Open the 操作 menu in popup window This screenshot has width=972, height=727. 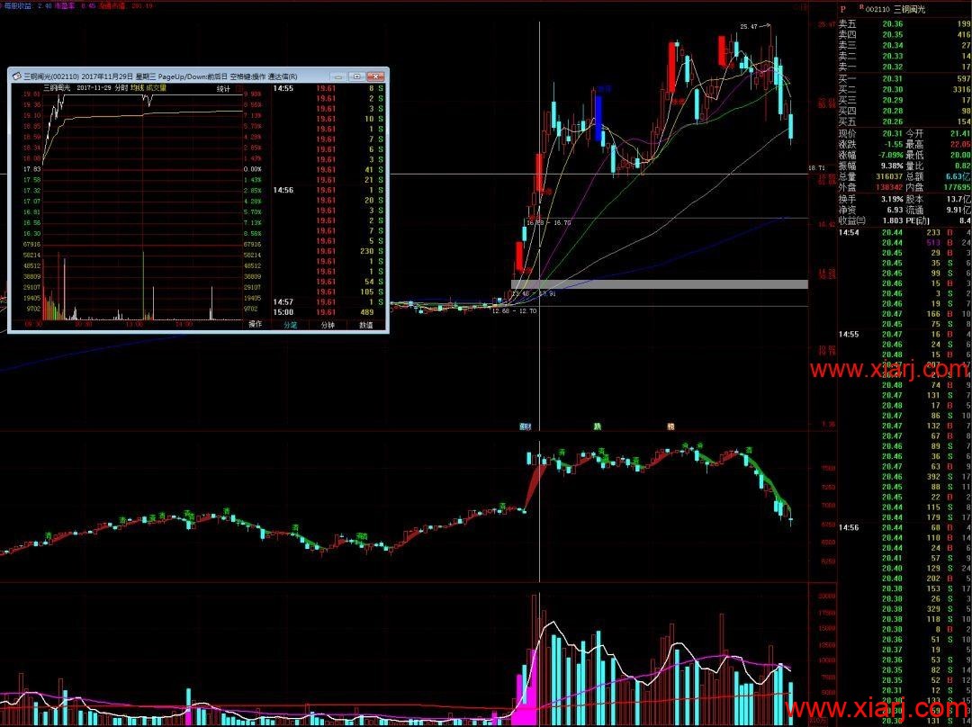256,324
